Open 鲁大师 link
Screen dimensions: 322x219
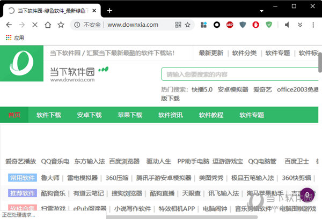pyautogui.click(x=50, y=178)
